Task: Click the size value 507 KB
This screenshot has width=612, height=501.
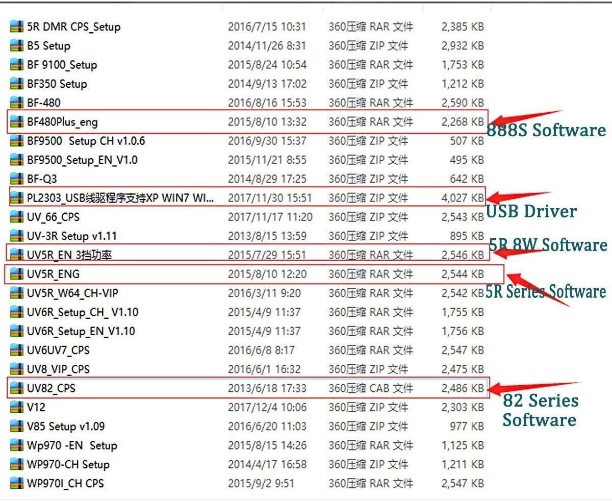Action: 467,141
